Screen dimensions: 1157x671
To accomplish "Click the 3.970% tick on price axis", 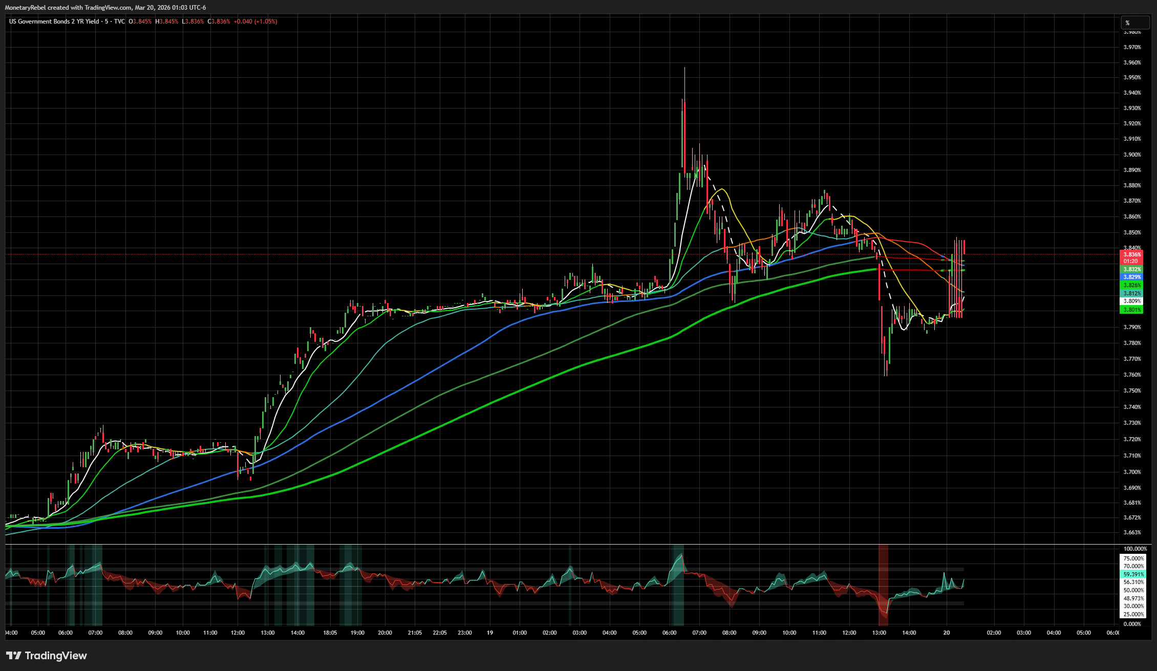I will point(1132,47).
